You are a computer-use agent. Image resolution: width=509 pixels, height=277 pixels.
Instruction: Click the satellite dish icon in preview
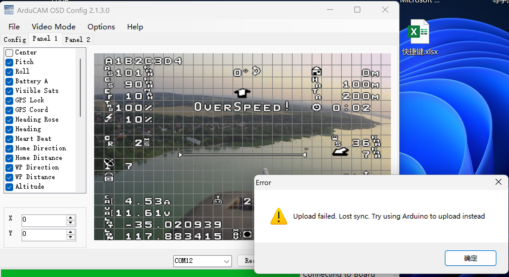[109, 164]
